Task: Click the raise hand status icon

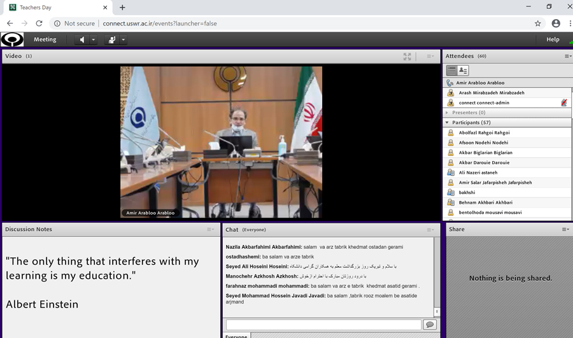Action: (x=112, y=39)
